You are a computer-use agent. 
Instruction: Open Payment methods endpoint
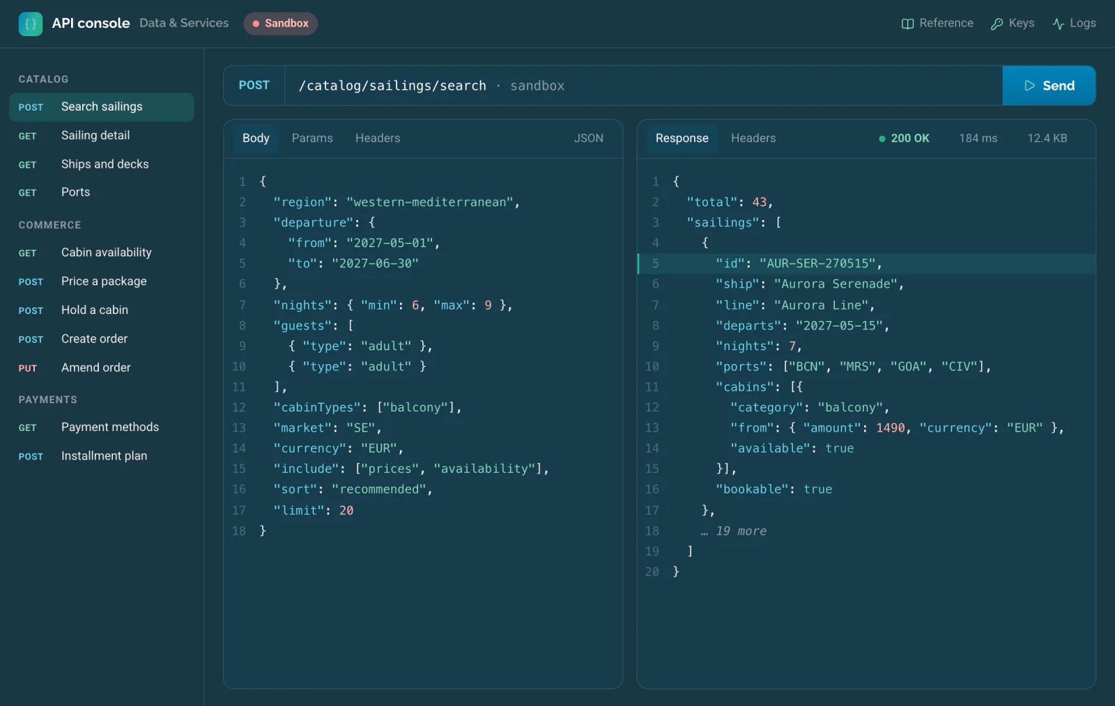(x=102, y=427)
